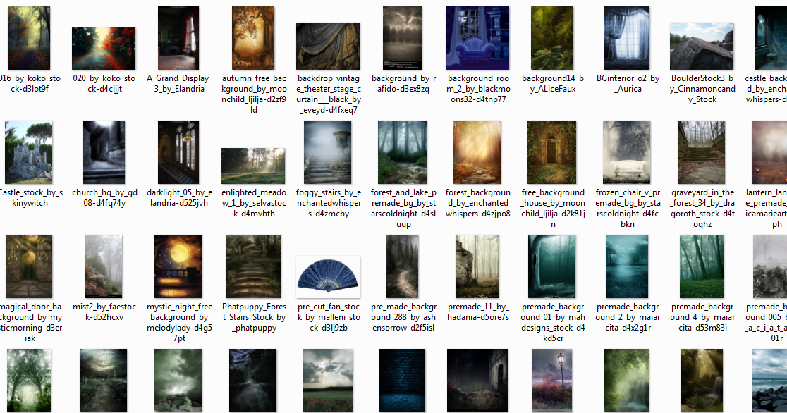The width and height of the screenshot is (787, 413).
Task: Select bottom-row thumbnail of red poppy field
Action: (328, 381)
